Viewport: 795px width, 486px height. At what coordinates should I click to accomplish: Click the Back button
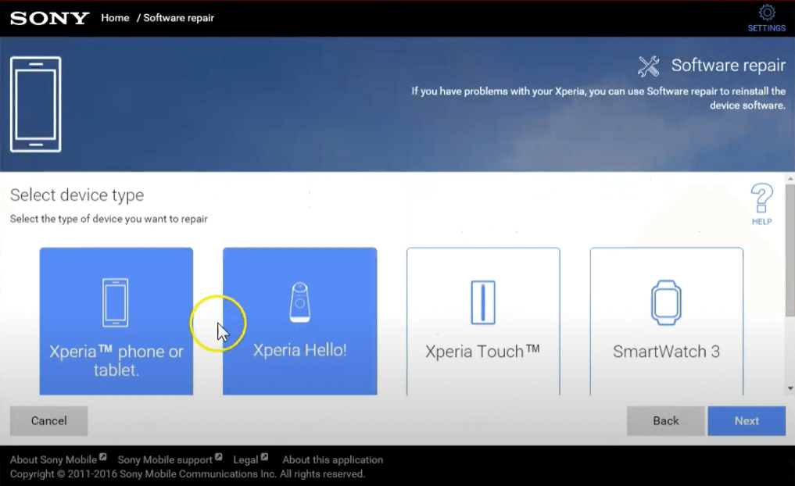666,420
